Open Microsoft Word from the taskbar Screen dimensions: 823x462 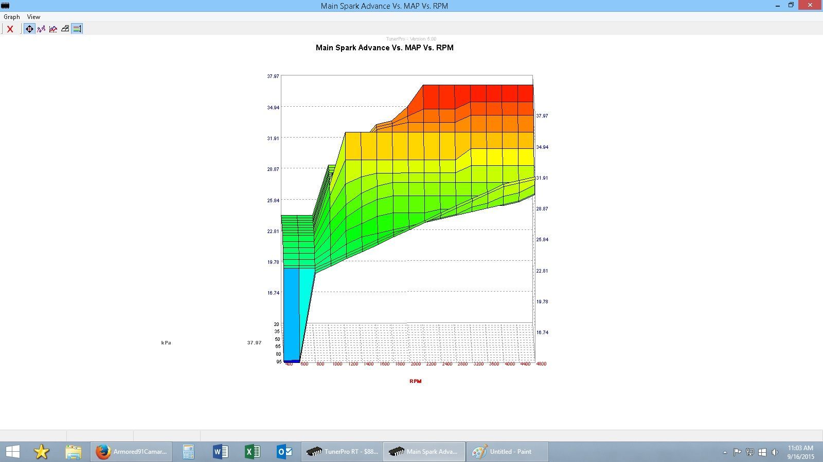[x=220, y=452]
